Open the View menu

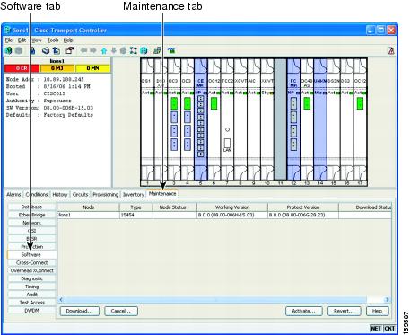(37, 40)
